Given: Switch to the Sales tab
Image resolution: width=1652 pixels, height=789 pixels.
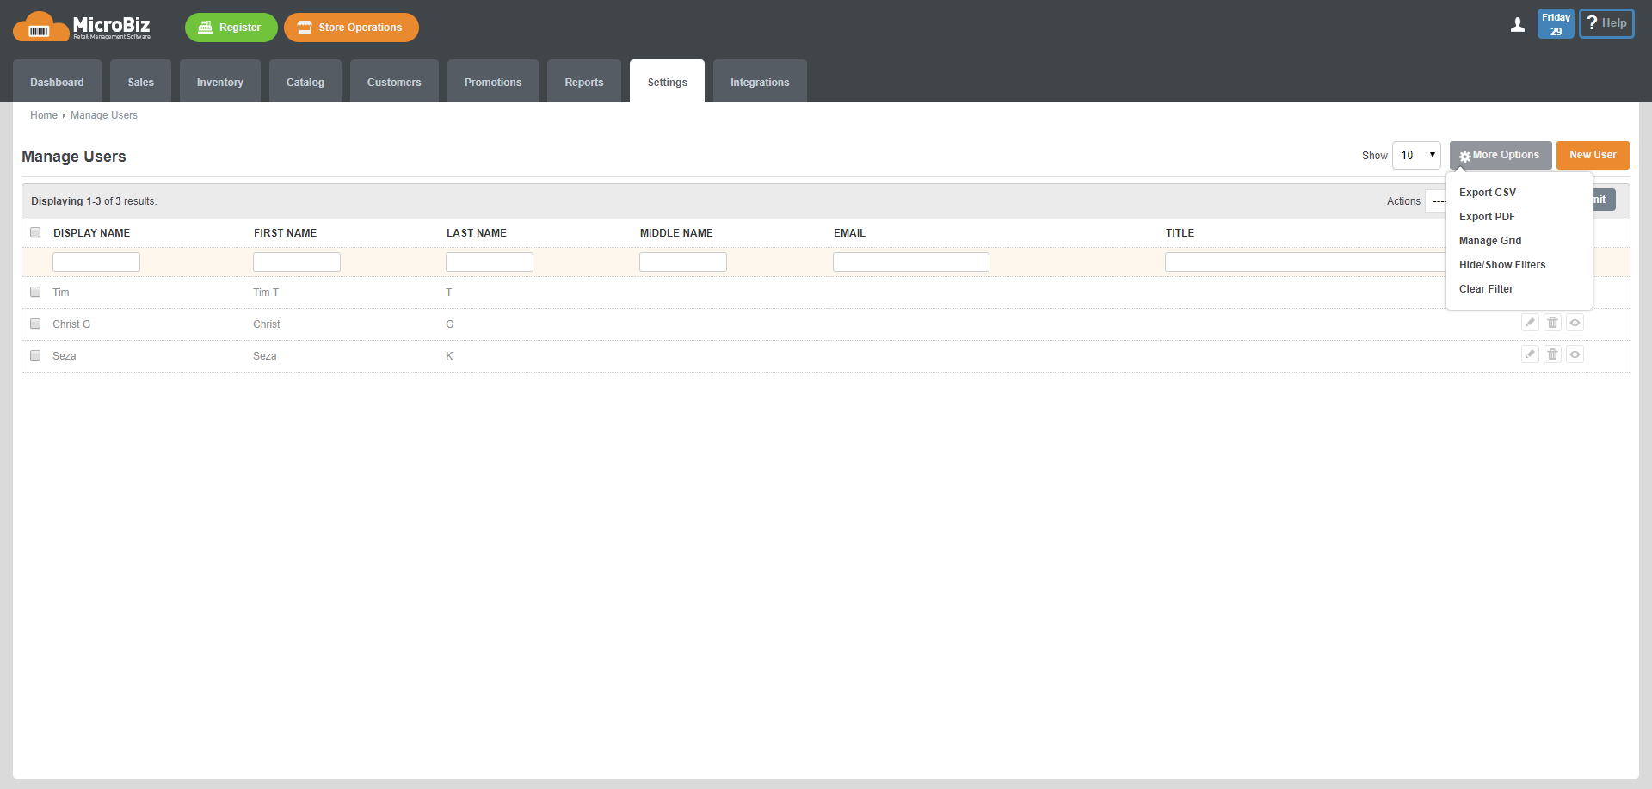Looking at the screenshot, I should click(x=140, y=81).
